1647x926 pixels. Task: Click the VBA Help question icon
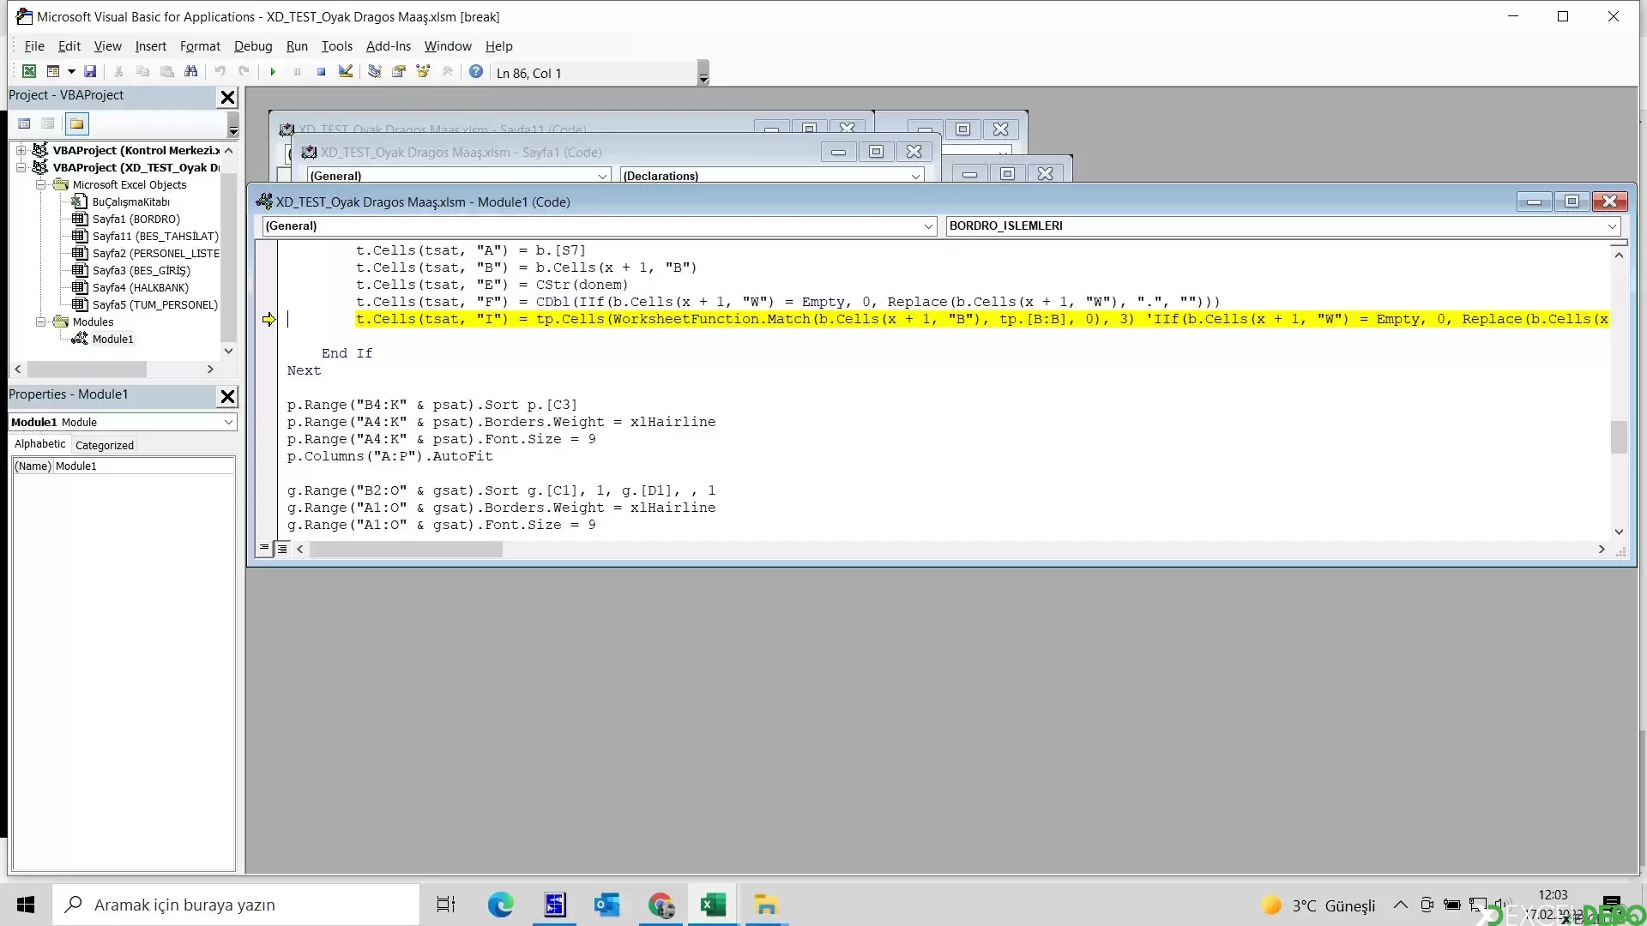coord(476,72)
